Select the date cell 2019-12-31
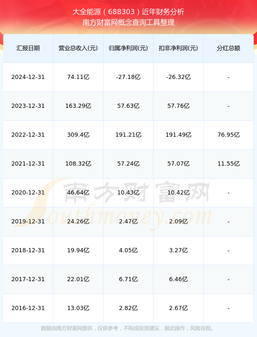This screenshot has width=257, height=337. point(28,221)
